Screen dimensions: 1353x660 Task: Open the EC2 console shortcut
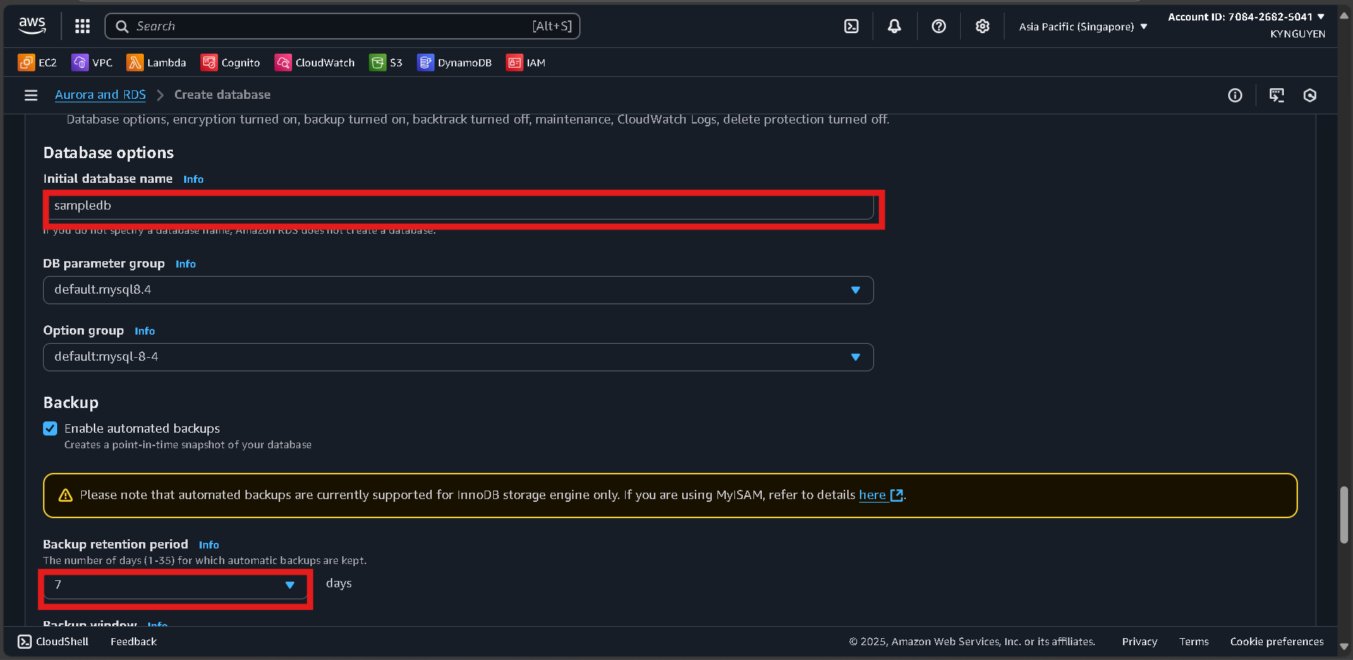37,62
